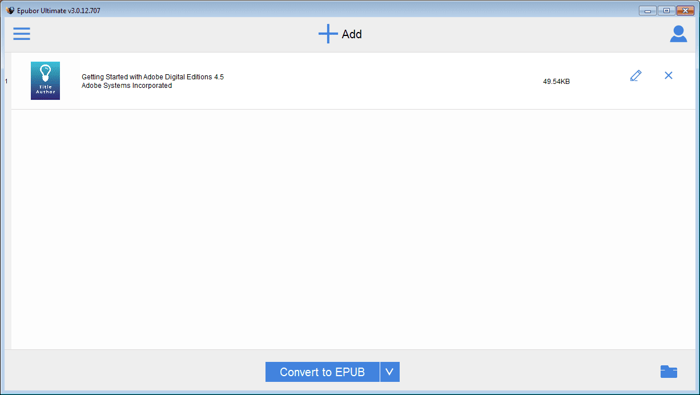Viewport: 700px width, 395px height.
Task: Click the Epubor app icon in title bar
Action: click(x=10, y=10)
